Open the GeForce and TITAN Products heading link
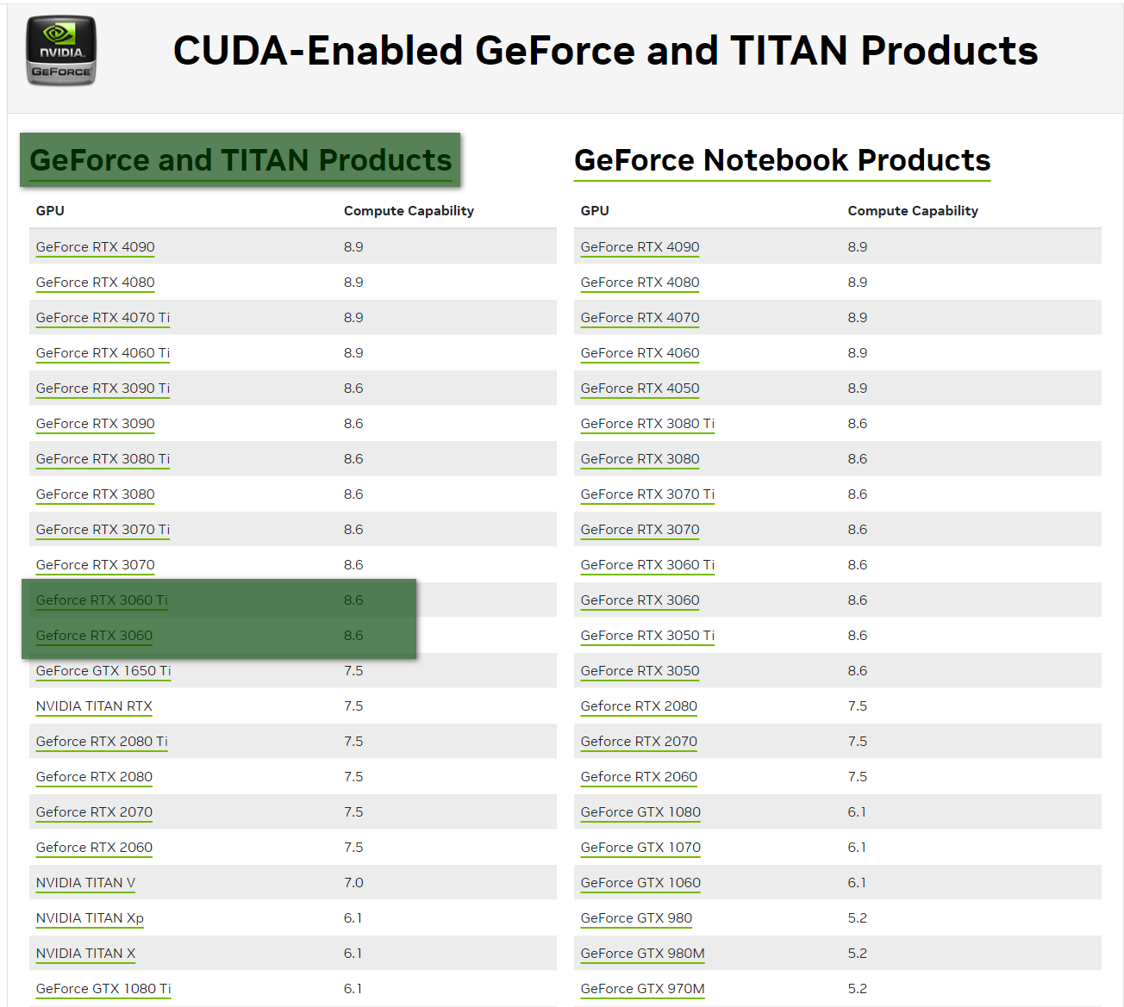The width and height of the screenshot is (1124, 1007). coord(240,160)
